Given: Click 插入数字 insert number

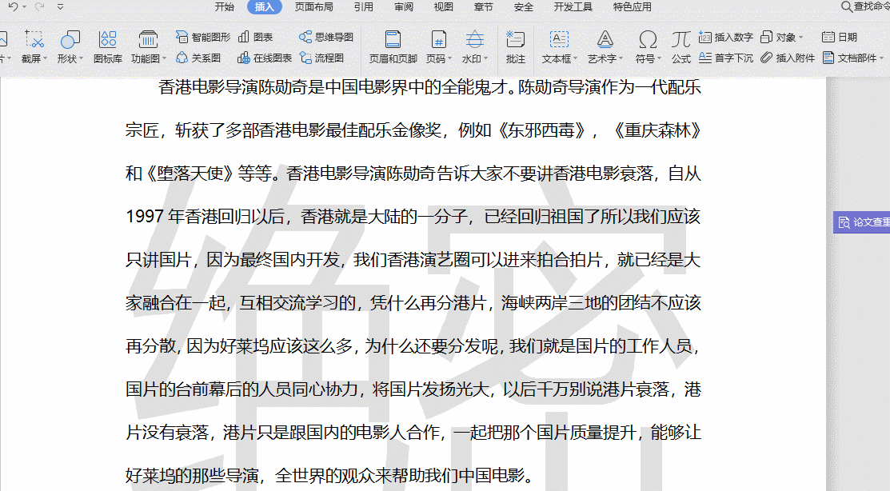Looking at the screenshot, I should coord(726,37).
